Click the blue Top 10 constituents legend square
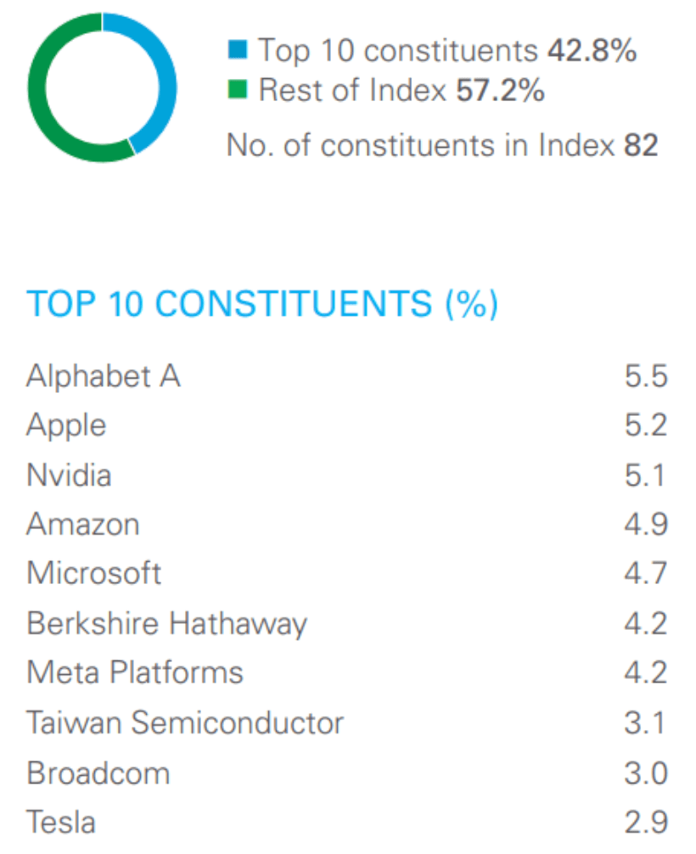This screenshot has height=854, width=696. 239,51
